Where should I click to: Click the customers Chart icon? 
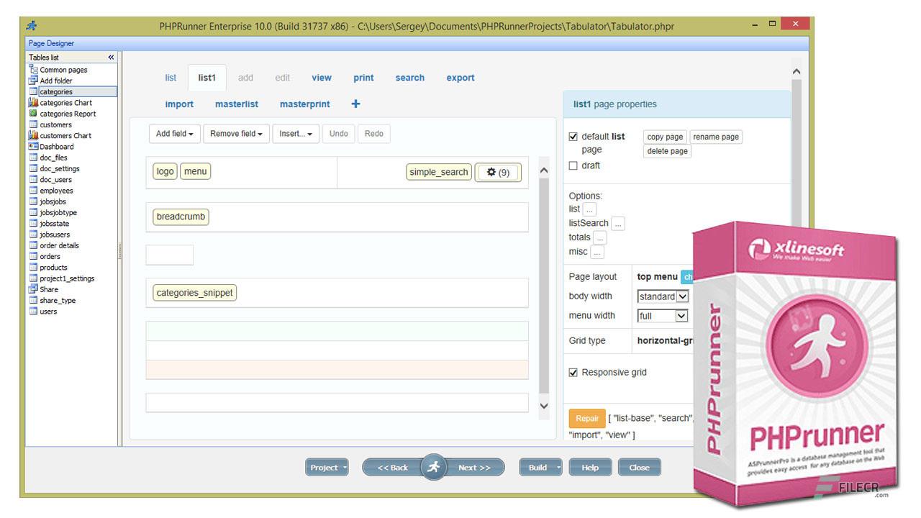click(33, 135)
